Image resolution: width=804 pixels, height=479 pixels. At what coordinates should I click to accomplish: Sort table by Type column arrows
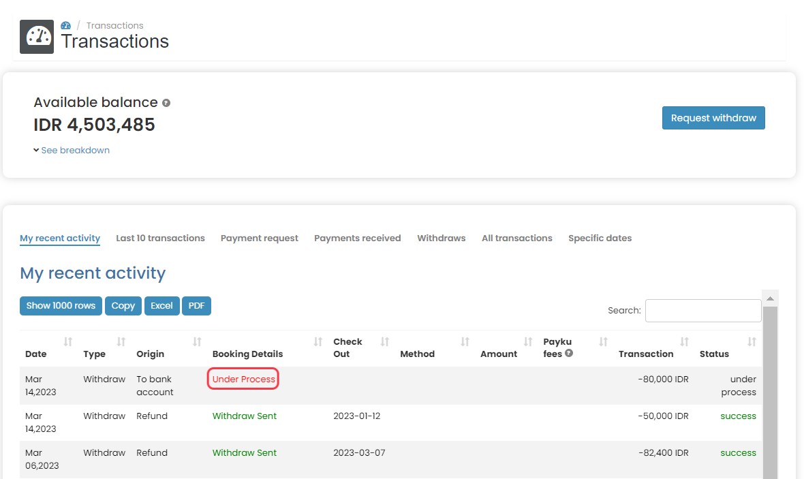121,342
